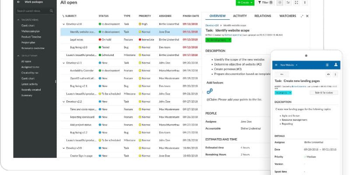The width and height of the screenshot is (350, 175).
Task: Click the hierarchy icon in Subject header
Action: tap(63, 16)
